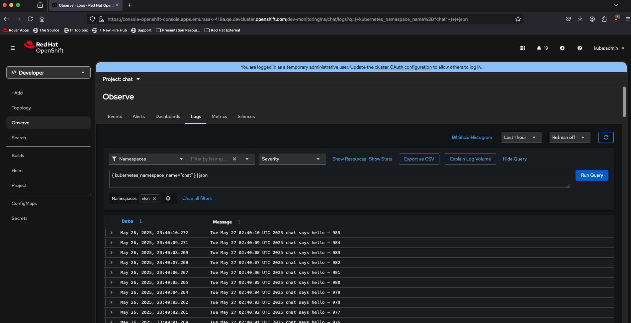This screenshot has height=323, width=631.
Task: Open the help question mark menu
Action: pos(580,48)
